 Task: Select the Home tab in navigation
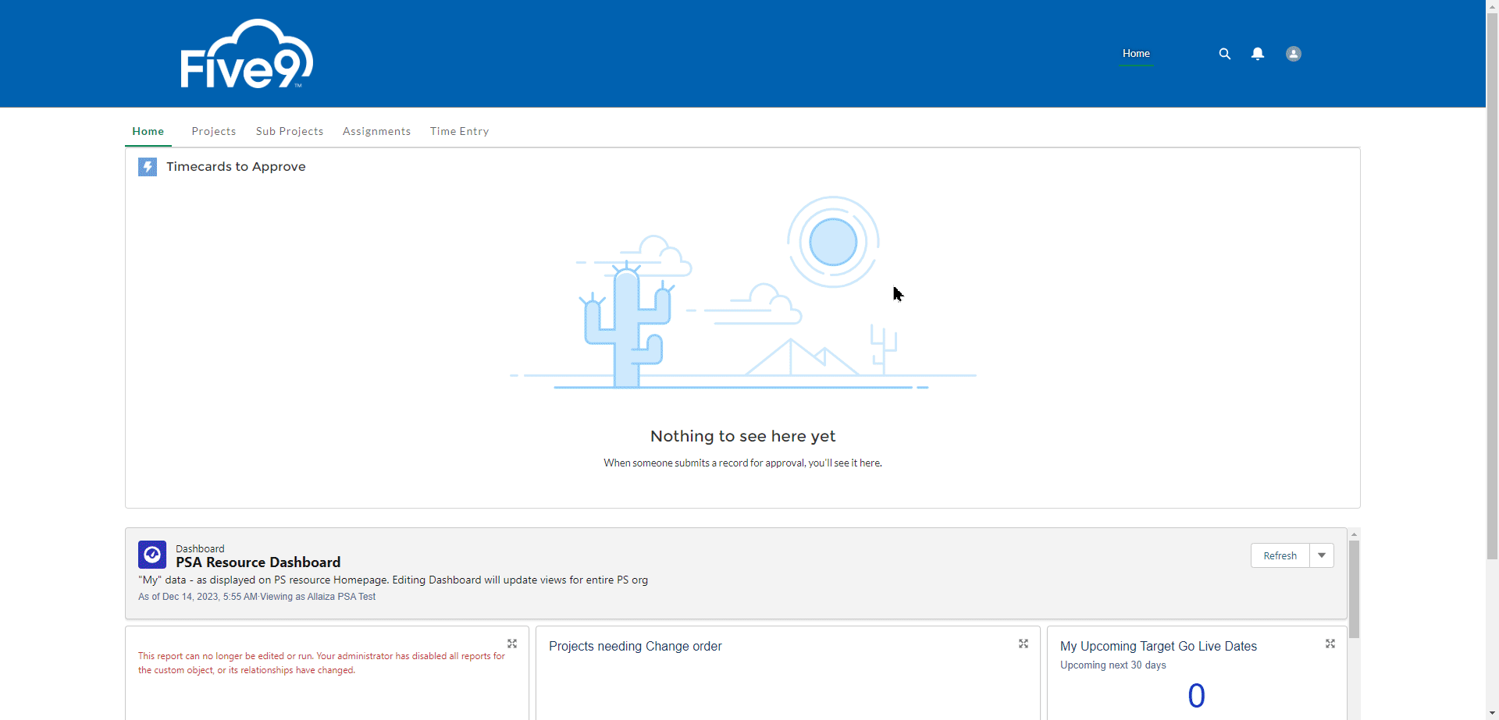click(148, 131)
